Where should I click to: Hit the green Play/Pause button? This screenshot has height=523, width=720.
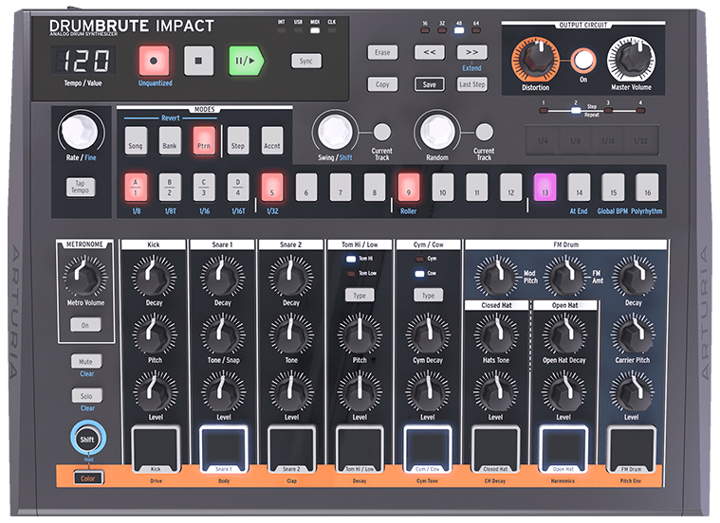pos(244,61)
